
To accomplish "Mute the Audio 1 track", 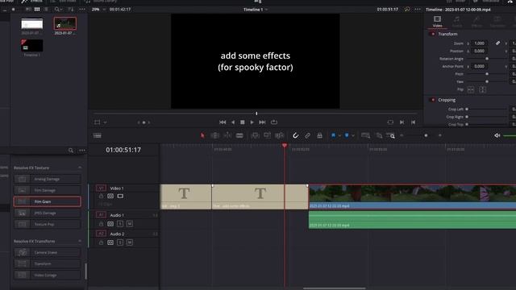I will pos(130,224).
